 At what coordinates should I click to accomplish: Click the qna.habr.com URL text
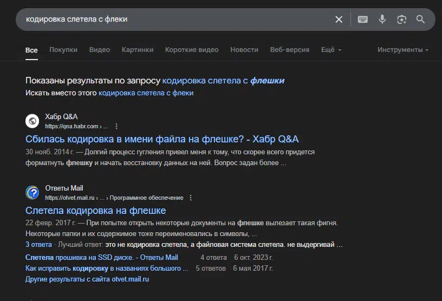click(x=76, y=126)
